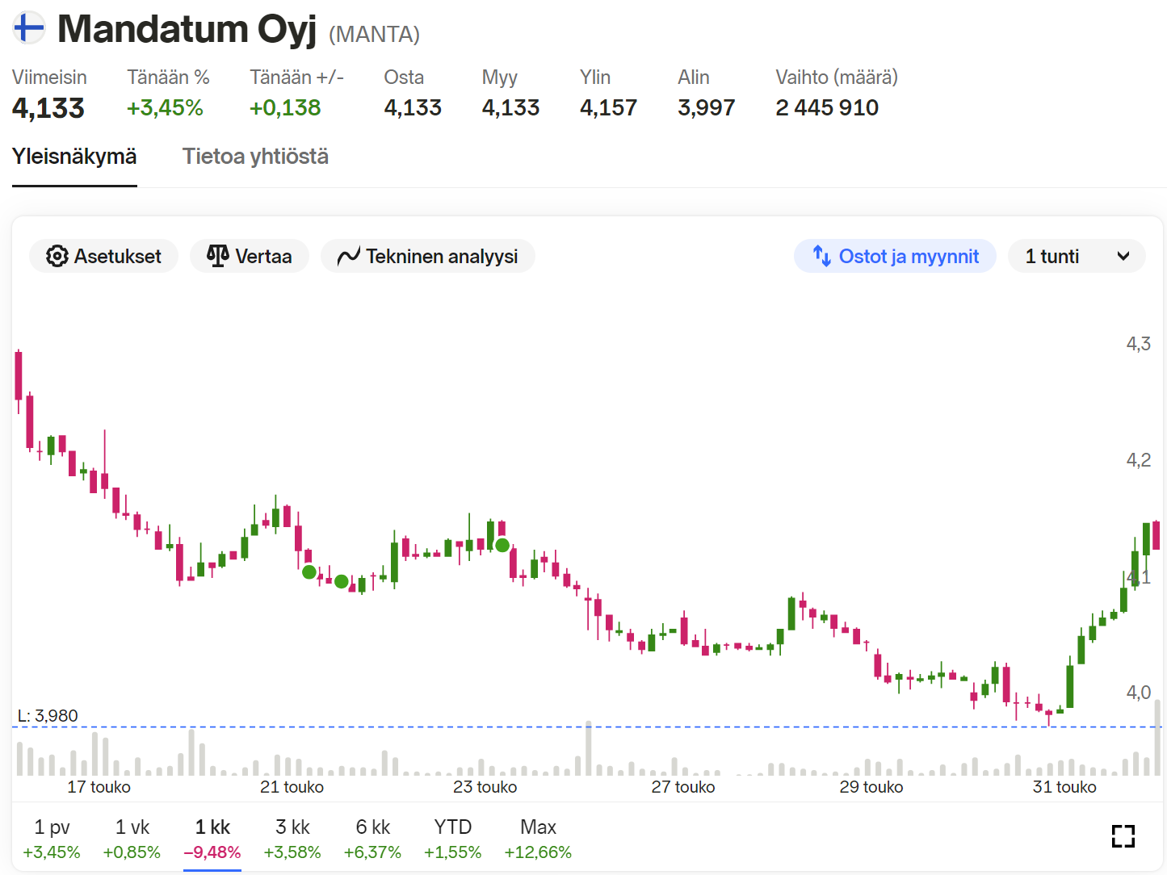Viewport: 1167px width, 875px height.
Task: Click the tall volume bar near 25 touko
Action: pos(589,748)
